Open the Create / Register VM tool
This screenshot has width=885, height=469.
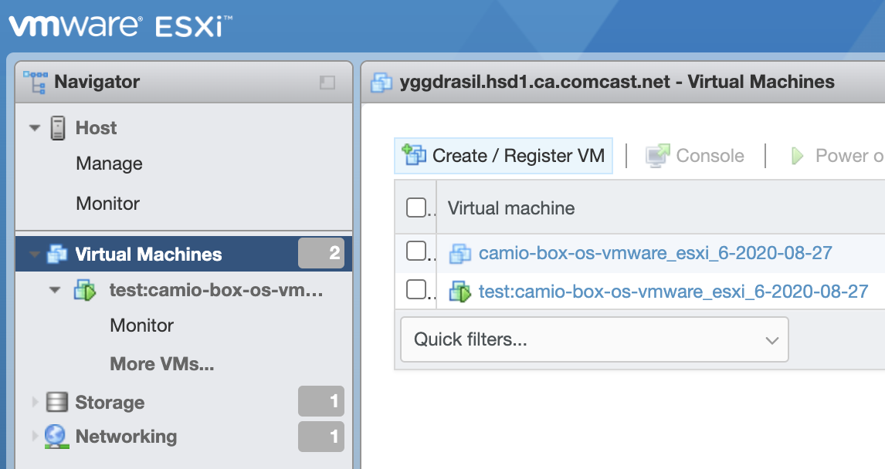[503, 155]
